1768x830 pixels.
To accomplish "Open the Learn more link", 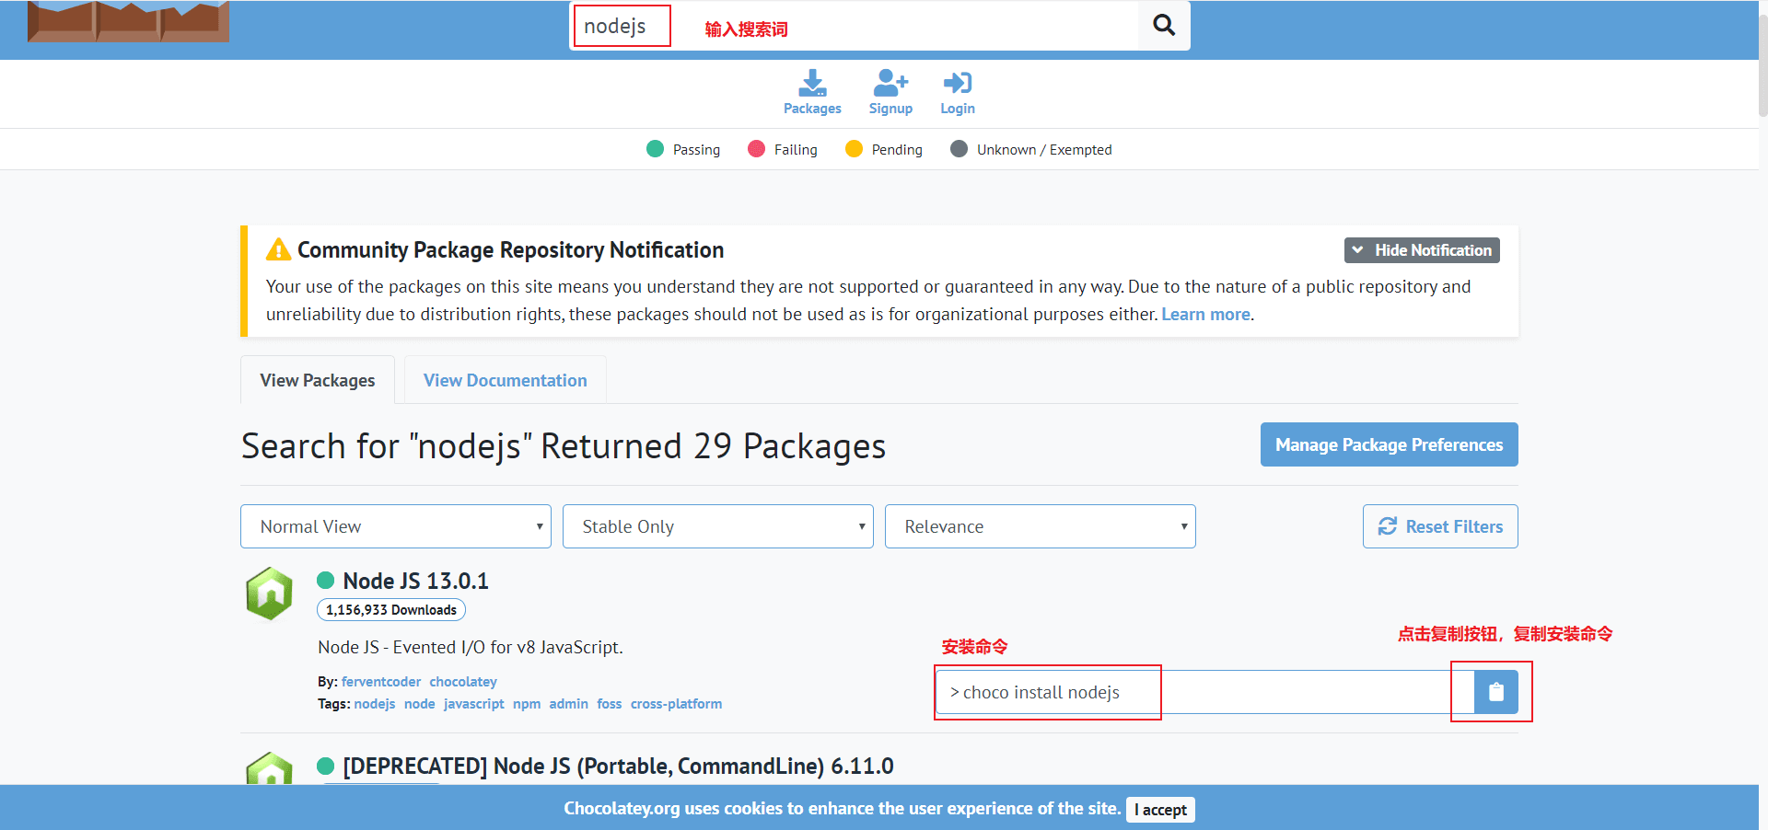I will [x=1205, y=315].
